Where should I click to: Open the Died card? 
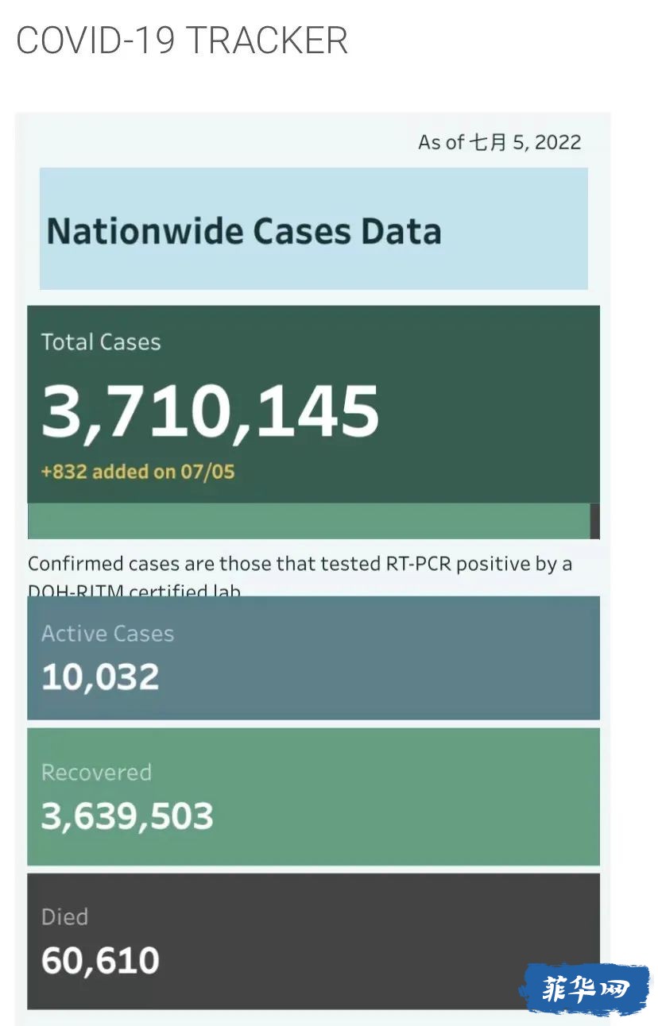click(314, 942)
